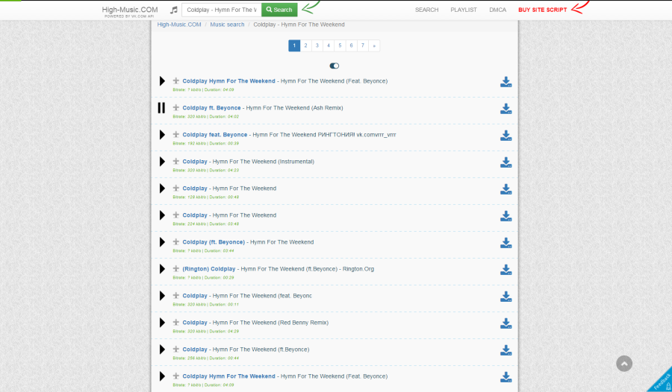Download the Instrumental version
Viewport: 672px width, 392px height.
pyautogui.click(x=506, y=162)
